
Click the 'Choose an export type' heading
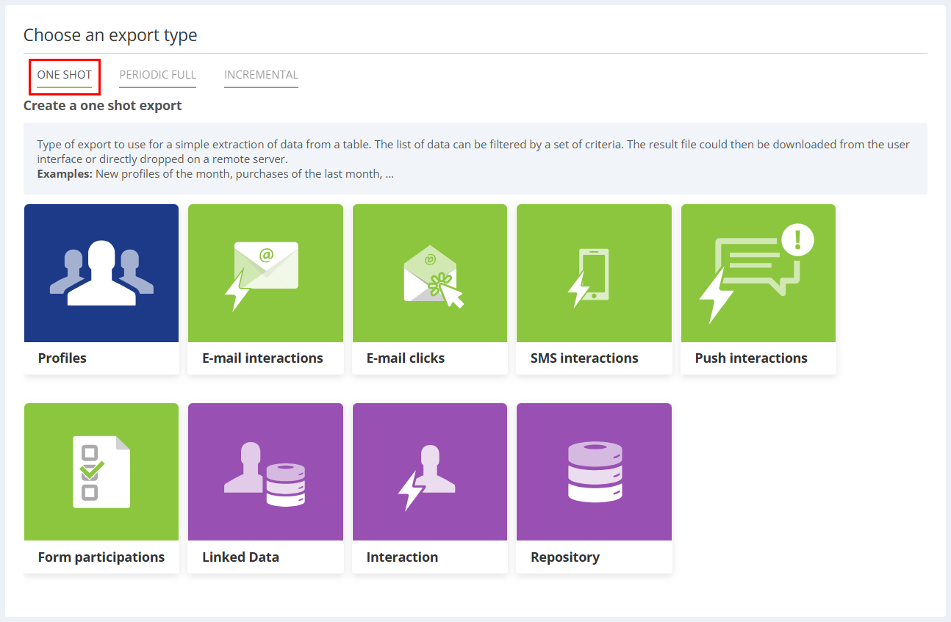[x=110, y=35]
